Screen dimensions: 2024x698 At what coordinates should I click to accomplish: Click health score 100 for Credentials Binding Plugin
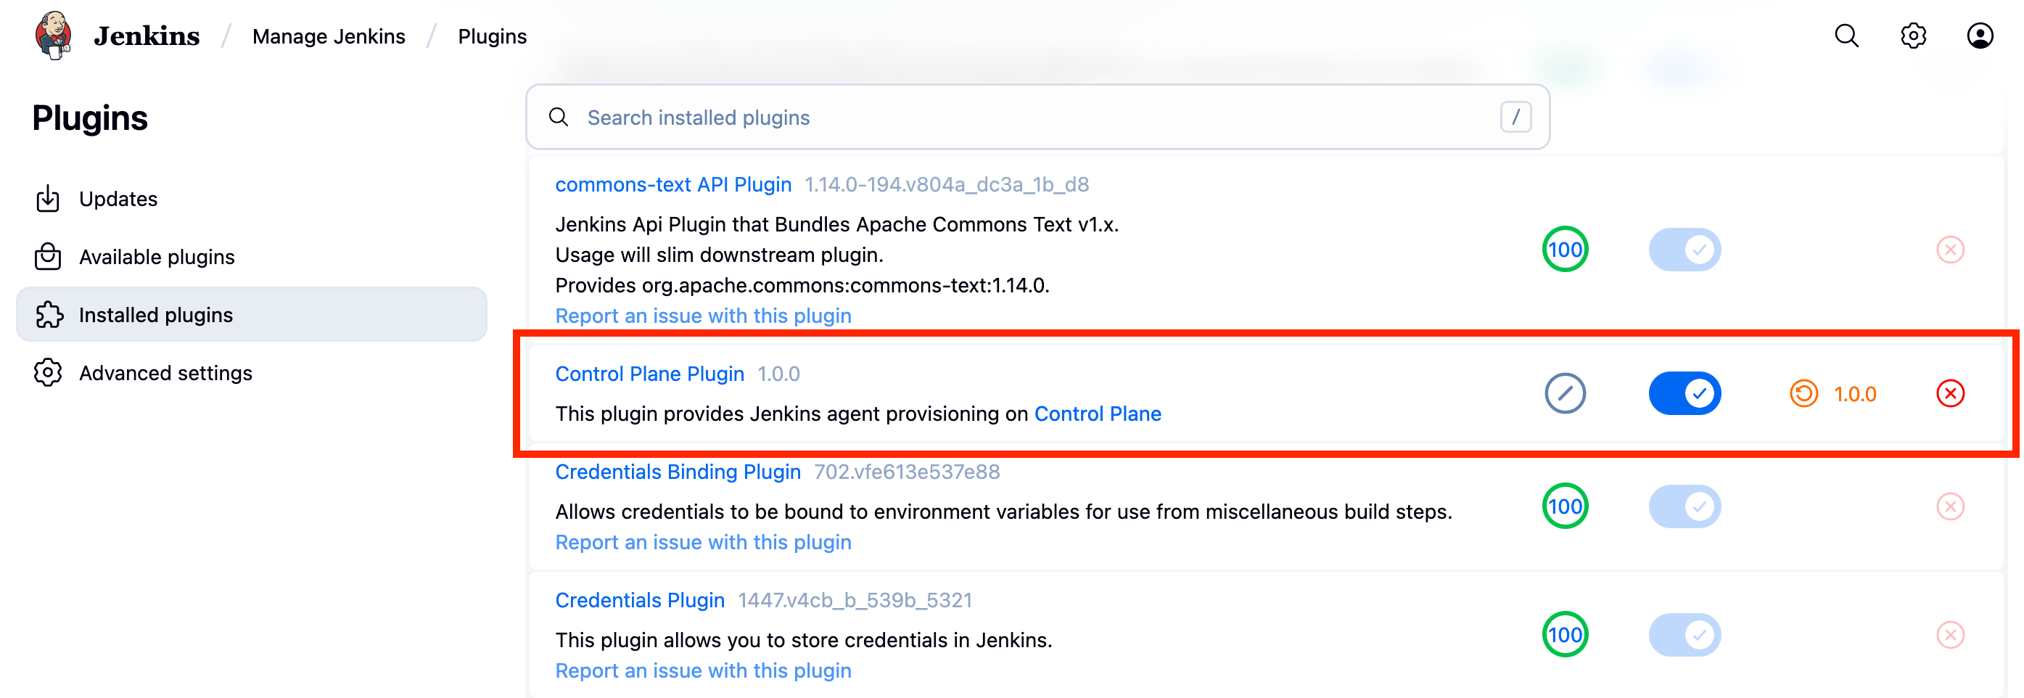(x=1565, y=506)
